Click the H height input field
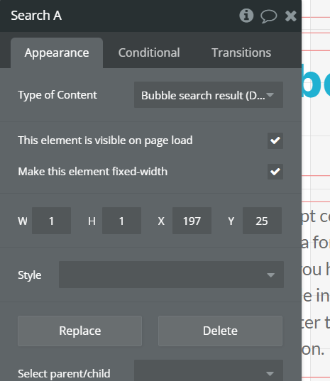330x381 pixels. coord(121,221)
